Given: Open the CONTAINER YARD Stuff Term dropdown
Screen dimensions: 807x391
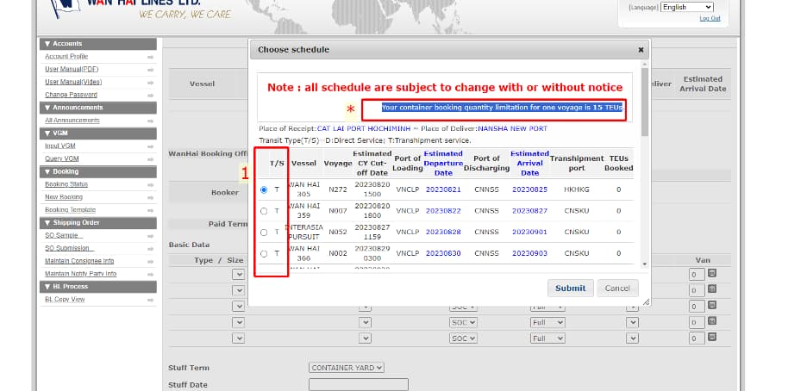Looking at the screenshot, I should tap(347, 367).
